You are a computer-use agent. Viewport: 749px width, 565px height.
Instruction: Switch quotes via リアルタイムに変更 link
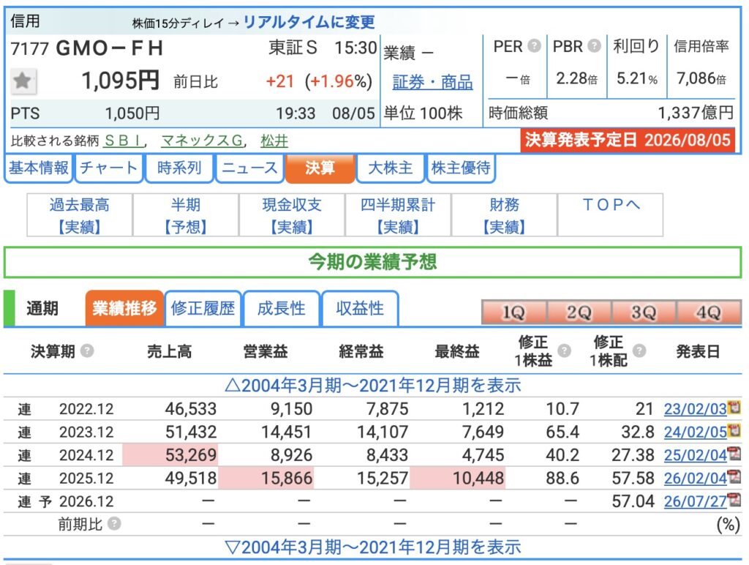pyautogui.click(x=309, y=22)
